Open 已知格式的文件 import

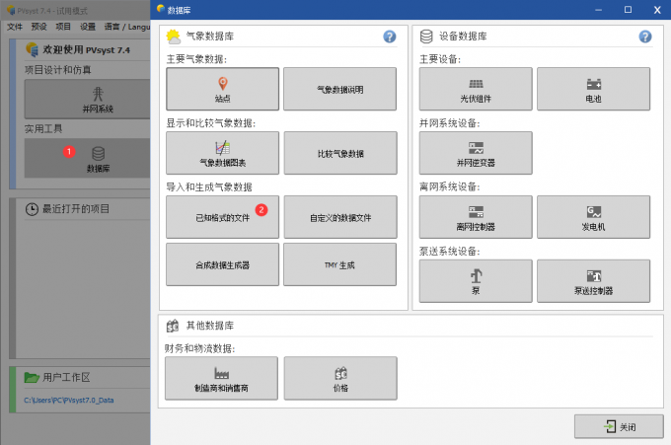[x=223, y=217]
